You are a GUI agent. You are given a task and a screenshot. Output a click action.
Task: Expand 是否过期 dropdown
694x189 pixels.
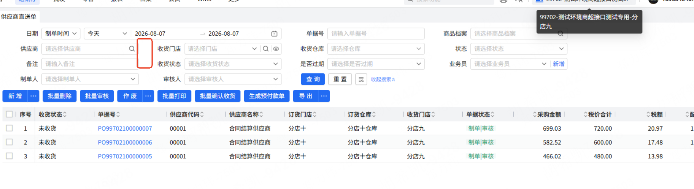pos(419,64)
